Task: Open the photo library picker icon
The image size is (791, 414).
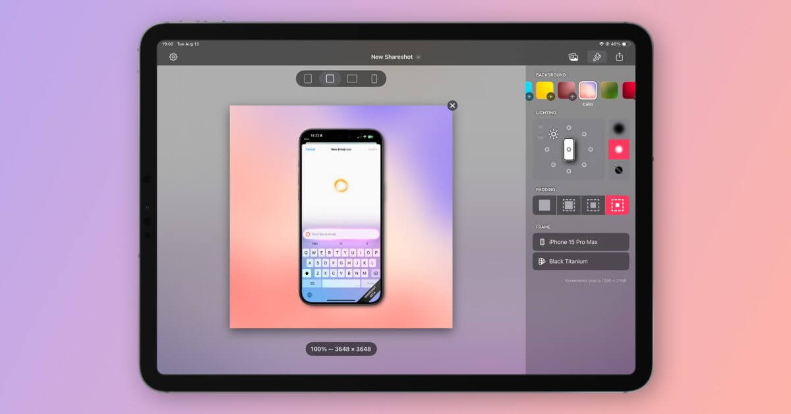Action: [x=573, y=57]
